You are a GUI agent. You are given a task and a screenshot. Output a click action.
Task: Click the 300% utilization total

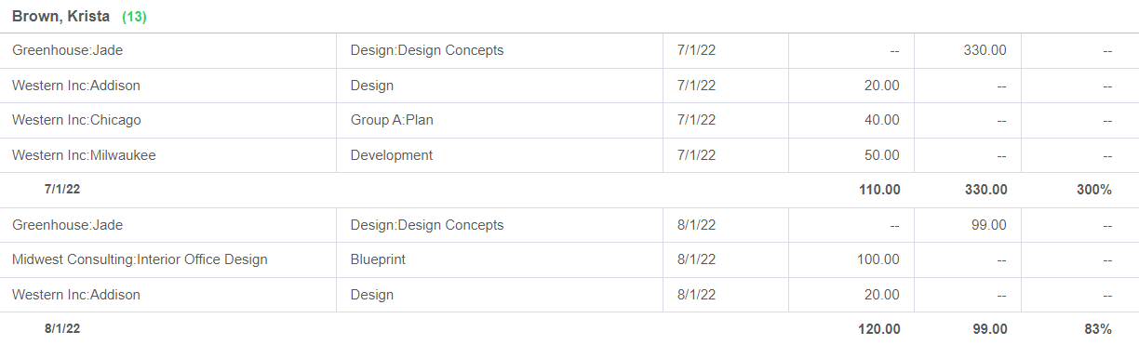[1093, 190]
